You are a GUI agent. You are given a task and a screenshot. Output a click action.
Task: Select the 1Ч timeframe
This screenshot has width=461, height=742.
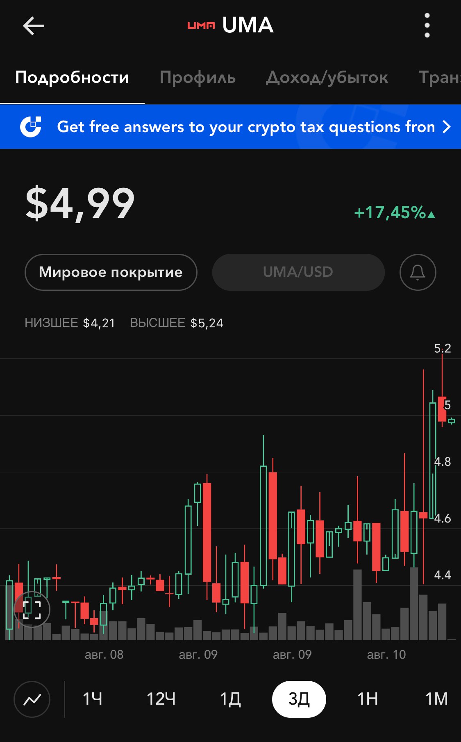pyautogui.click(x=93, y=699)
